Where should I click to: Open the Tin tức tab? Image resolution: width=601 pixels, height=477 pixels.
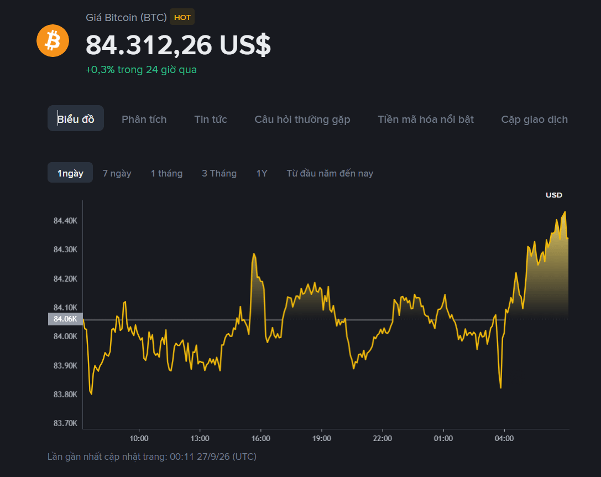[x=211, y=120]
